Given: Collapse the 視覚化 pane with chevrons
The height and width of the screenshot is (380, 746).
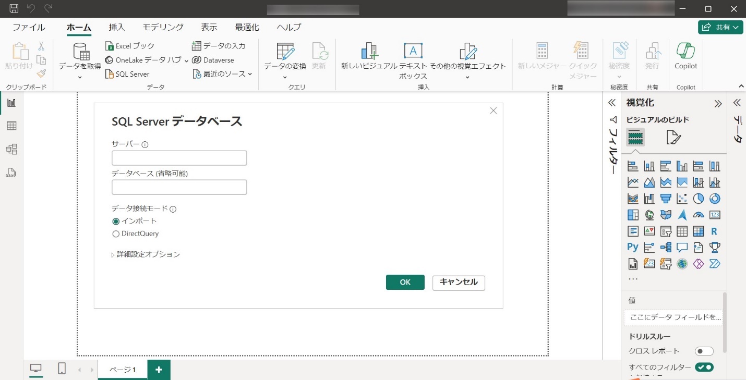Looking at the screenshot, I should [718, 103].
